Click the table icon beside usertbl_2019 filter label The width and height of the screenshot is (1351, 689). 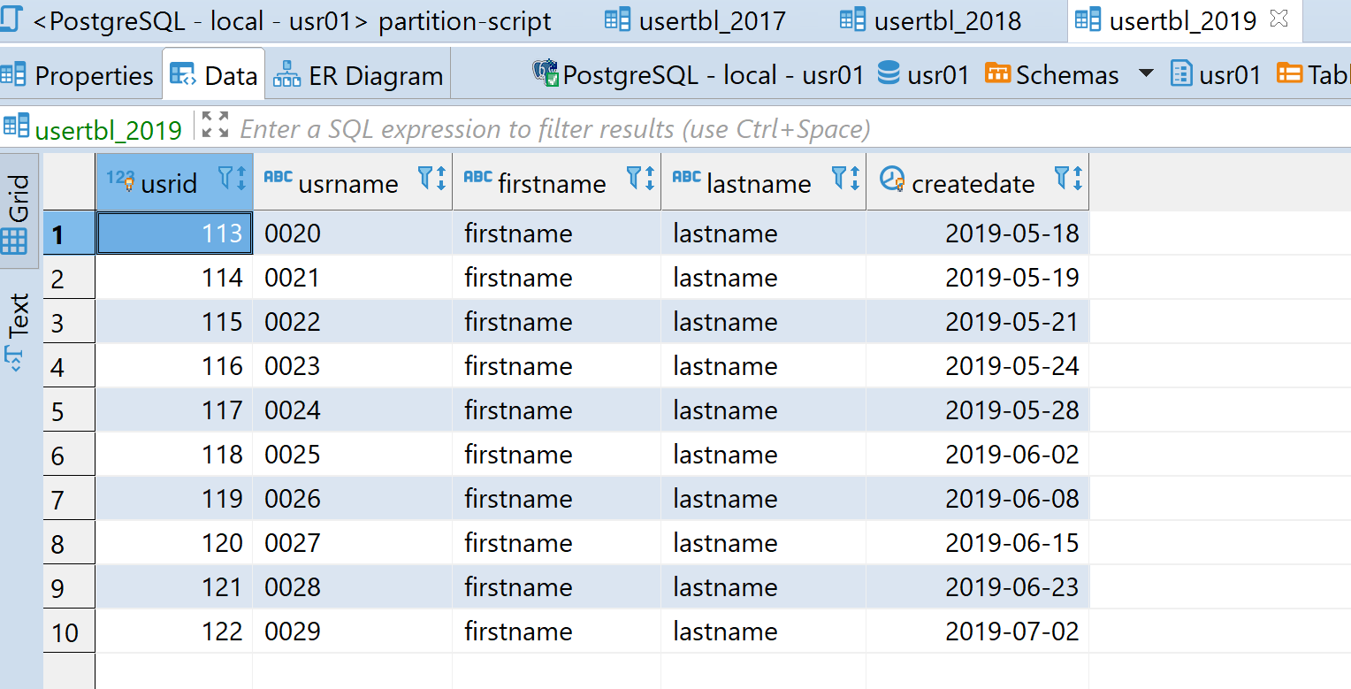pyautogui.click(x=16, y=126)
